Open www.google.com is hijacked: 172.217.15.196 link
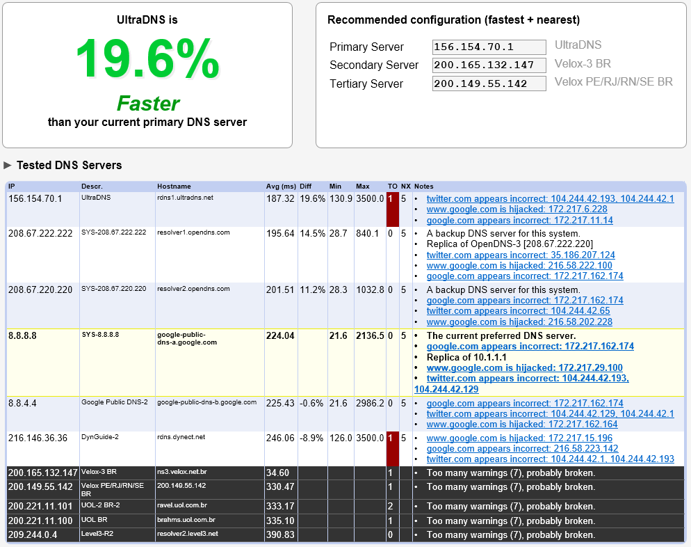The height and width of the screenshot is (547, 691). point(519,438)
